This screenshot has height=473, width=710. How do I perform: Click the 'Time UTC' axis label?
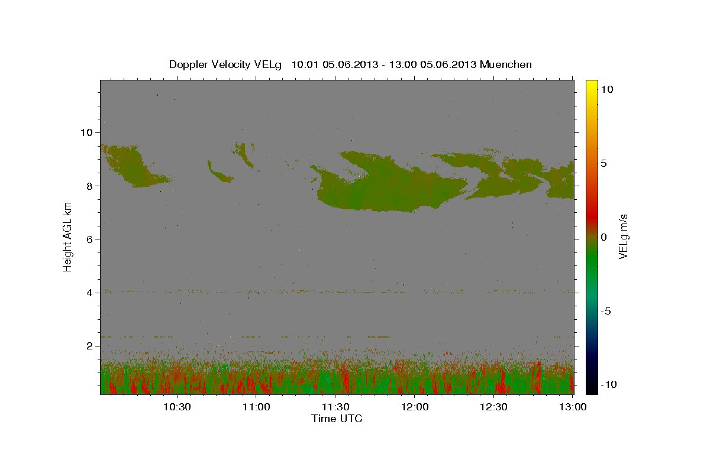coord(337,419)
